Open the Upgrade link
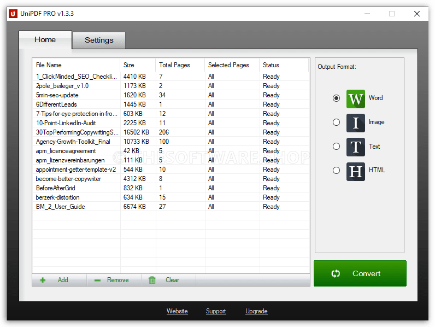The height and width of the screenshot is (327, 435). (257, 311)
